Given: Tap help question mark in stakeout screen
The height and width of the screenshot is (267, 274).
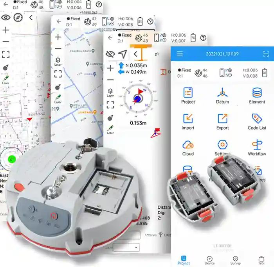Looking at the screenshot, I should tap(203, 37).
